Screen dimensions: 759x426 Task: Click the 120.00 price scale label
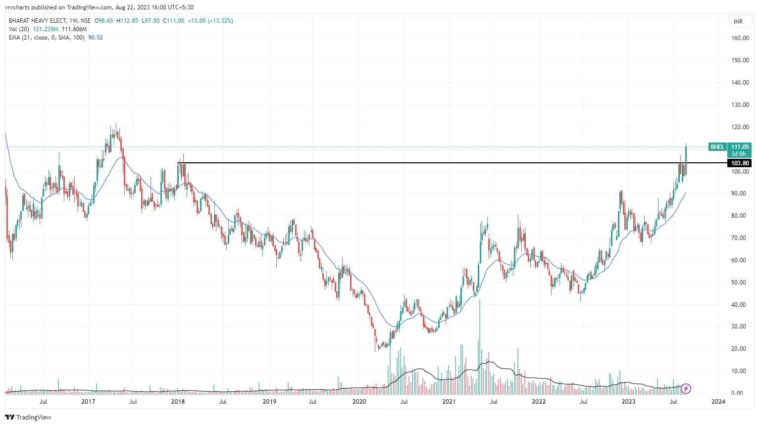pyautogui.click(x=740, y=127)
